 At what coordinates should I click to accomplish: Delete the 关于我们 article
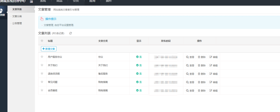click(x=202, y=65)
